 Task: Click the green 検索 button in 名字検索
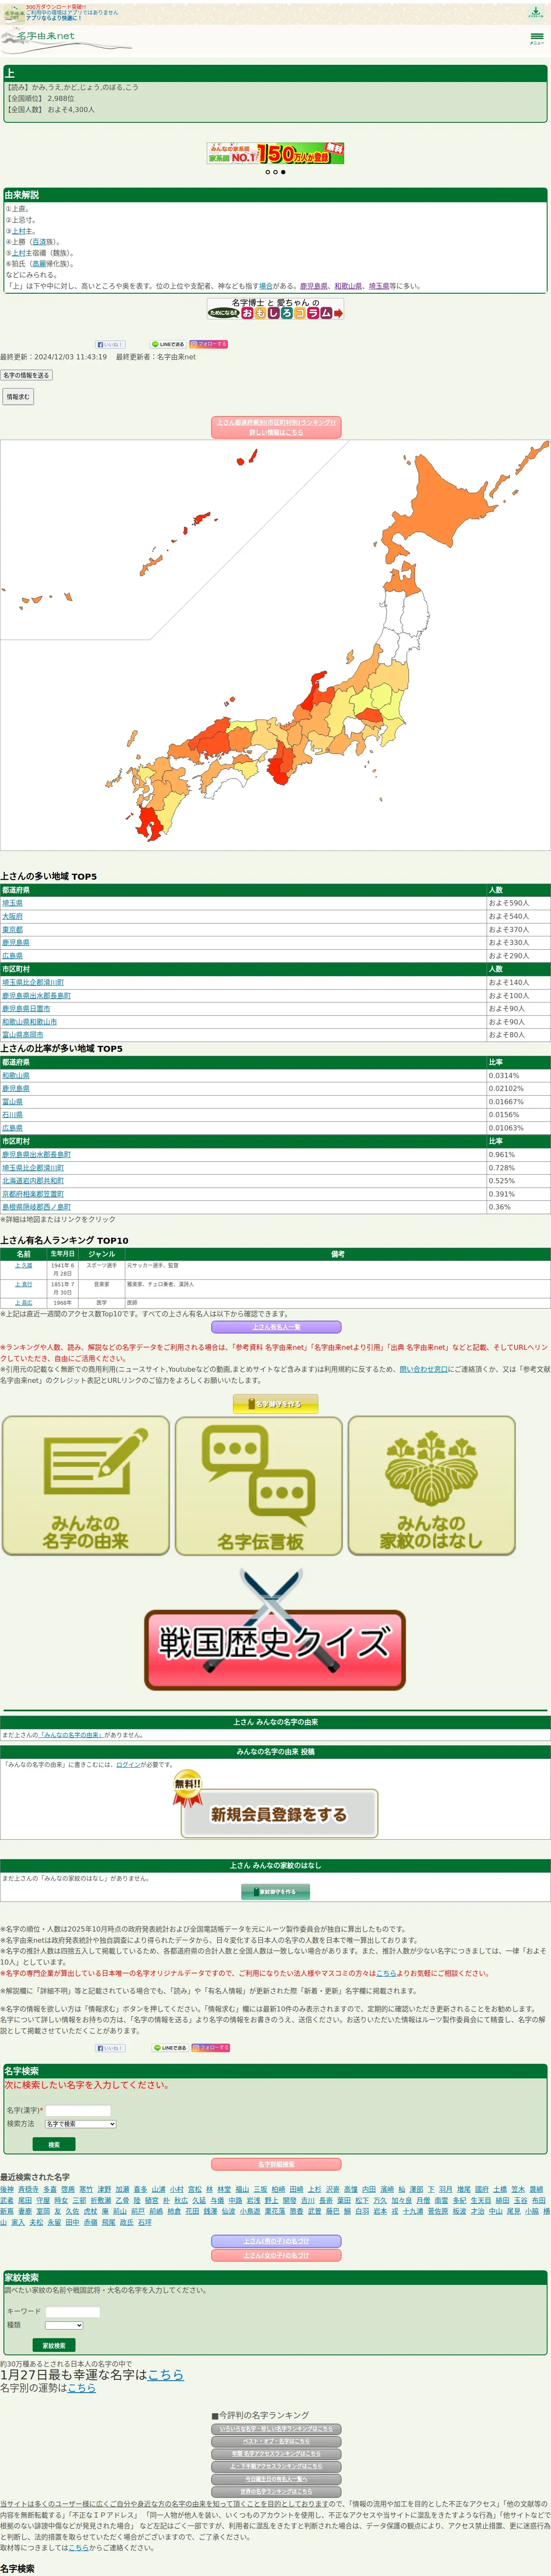pyautogui.click(x=54, y=2145)
